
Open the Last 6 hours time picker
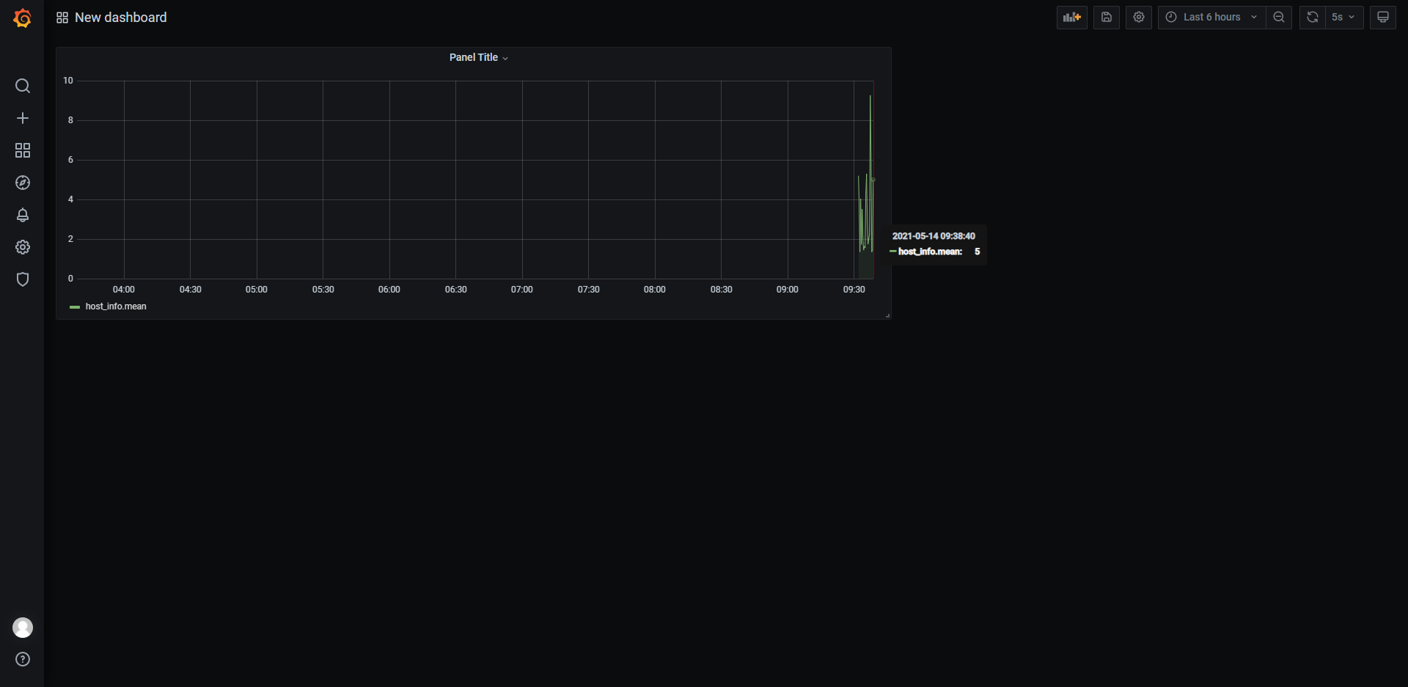click(x=1211, y=17)
